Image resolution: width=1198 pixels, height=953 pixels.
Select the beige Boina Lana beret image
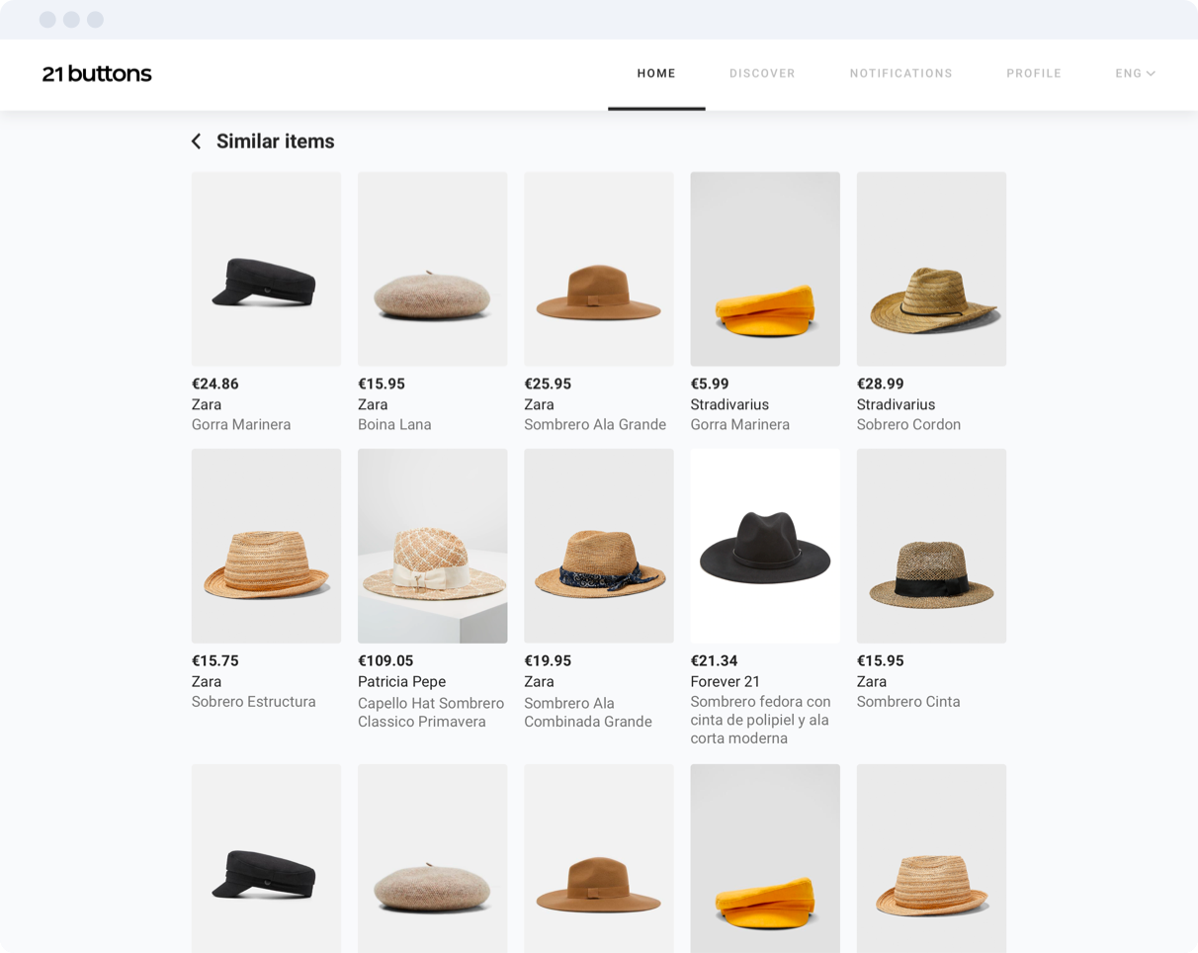(432, 269)
